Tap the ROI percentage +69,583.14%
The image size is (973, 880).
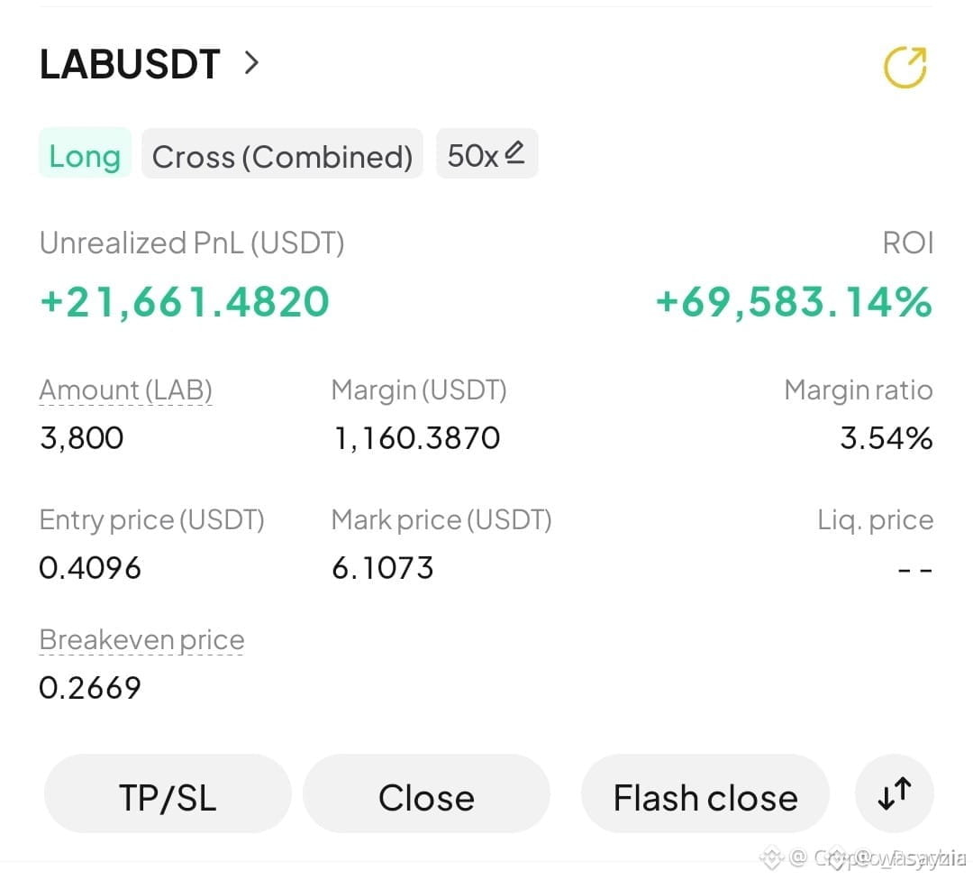click(794, 302)
